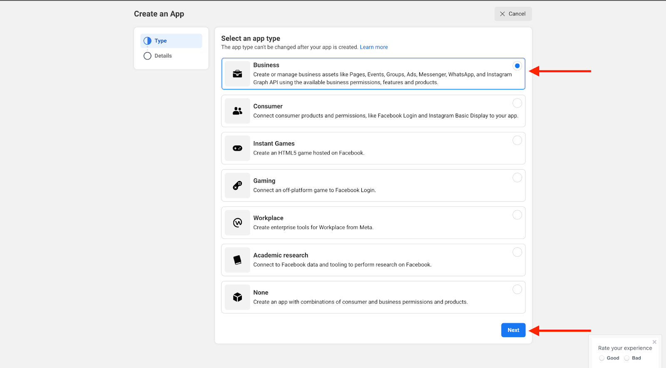The image size is (666, 368).
Task: Click the Workplace title text
Action: point(268,218)
